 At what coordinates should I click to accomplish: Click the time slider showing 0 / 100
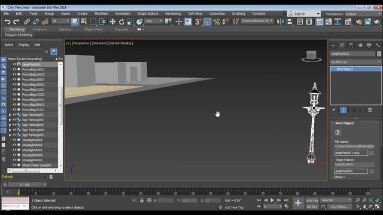pos(25,185)
